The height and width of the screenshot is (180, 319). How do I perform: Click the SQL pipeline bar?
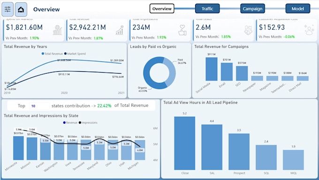pyautogui.click(x=266, y=157)
